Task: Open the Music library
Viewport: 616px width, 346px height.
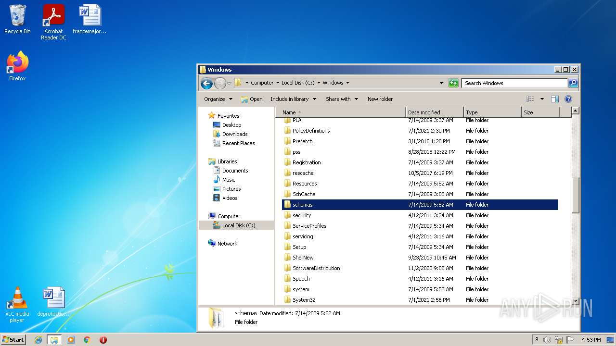Action: click(229, 180)
